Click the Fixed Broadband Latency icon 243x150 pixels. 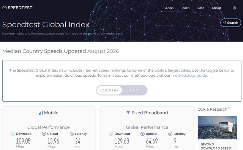(x=170, y=134)
